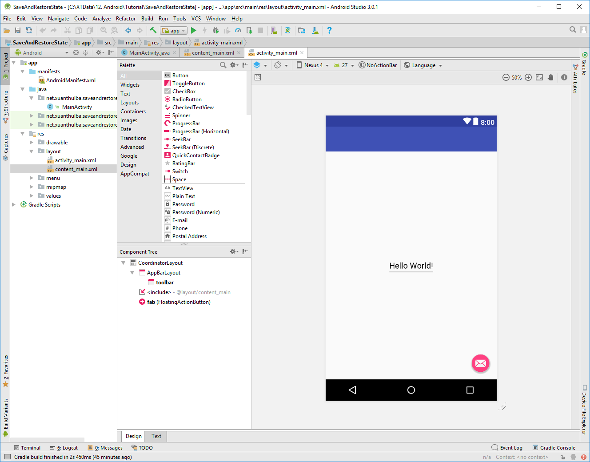The width and height of the screenshot is (590, 462).
Task: Select the NoActionBar theme button
Action: point(378,65)
